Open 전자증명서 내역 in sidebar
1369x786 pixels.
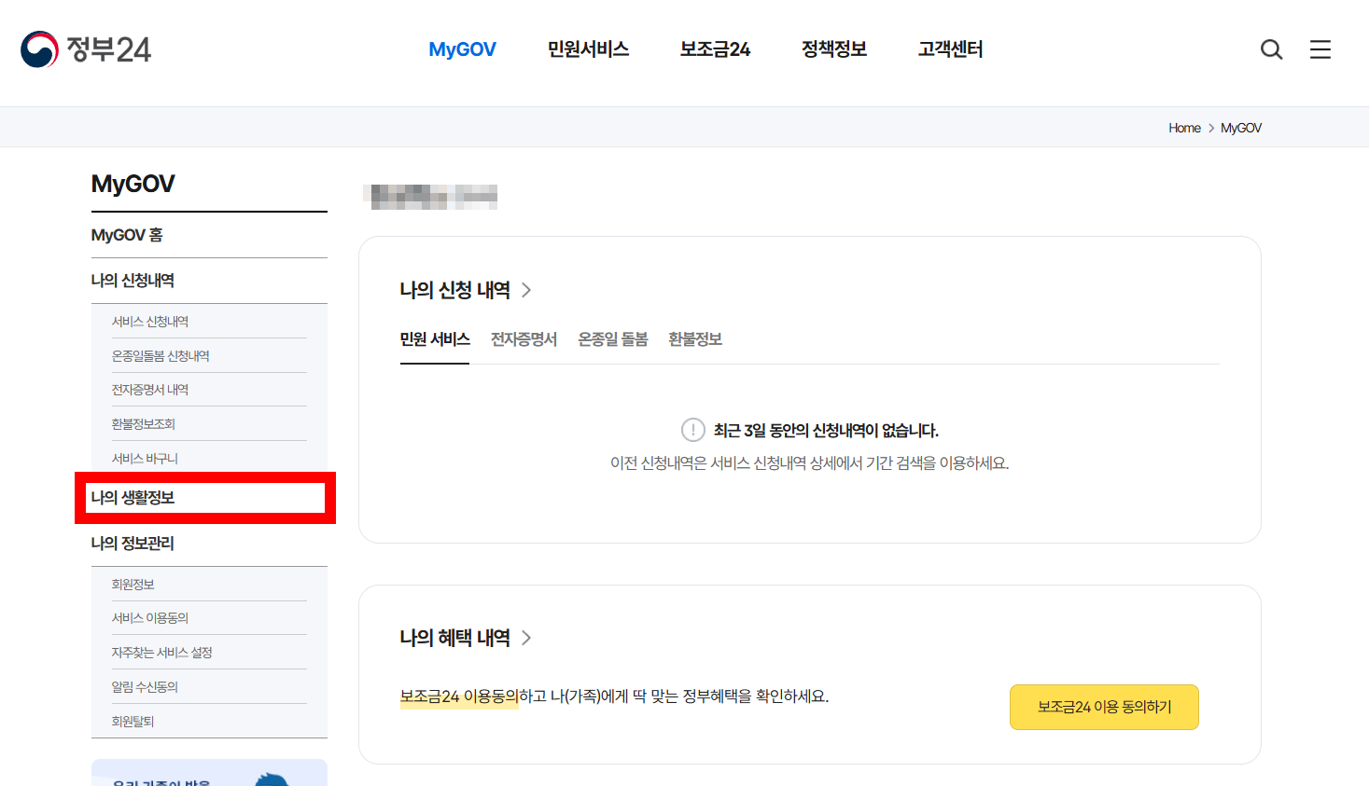point(150,390)
